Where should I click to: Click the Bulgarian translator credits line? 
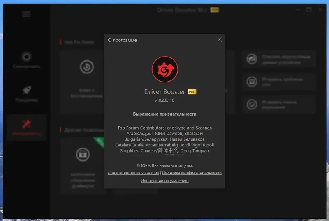(165, 139)
